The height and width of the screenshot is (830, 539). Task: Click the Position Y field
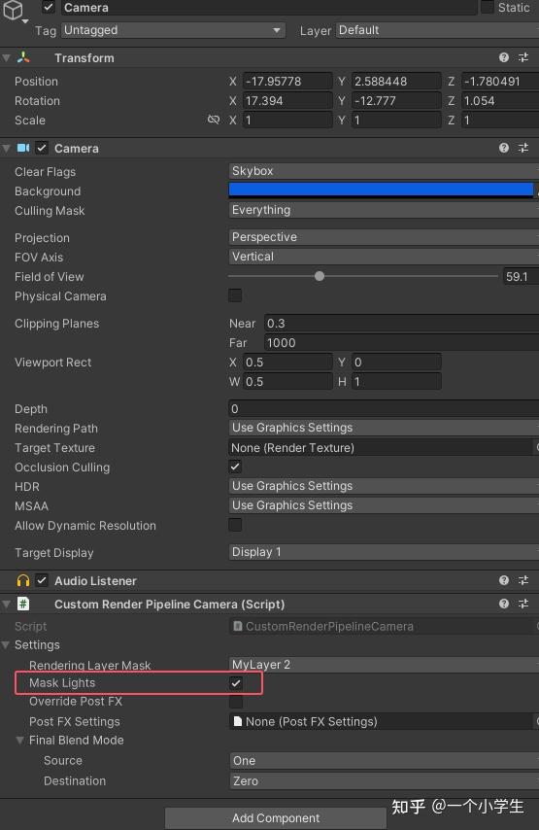tap(396, 81)
